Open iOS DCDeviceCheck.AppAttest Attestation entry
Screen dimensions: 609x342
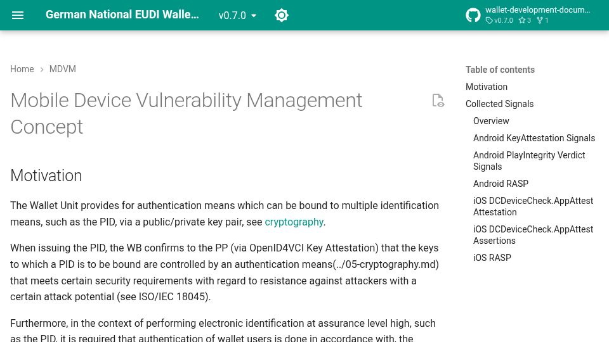click(x=533, y=206)
